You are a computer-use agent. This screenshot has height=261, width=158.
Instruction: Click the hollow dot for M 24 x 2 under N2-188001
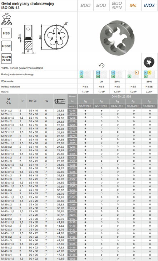[x=150, y=110]
